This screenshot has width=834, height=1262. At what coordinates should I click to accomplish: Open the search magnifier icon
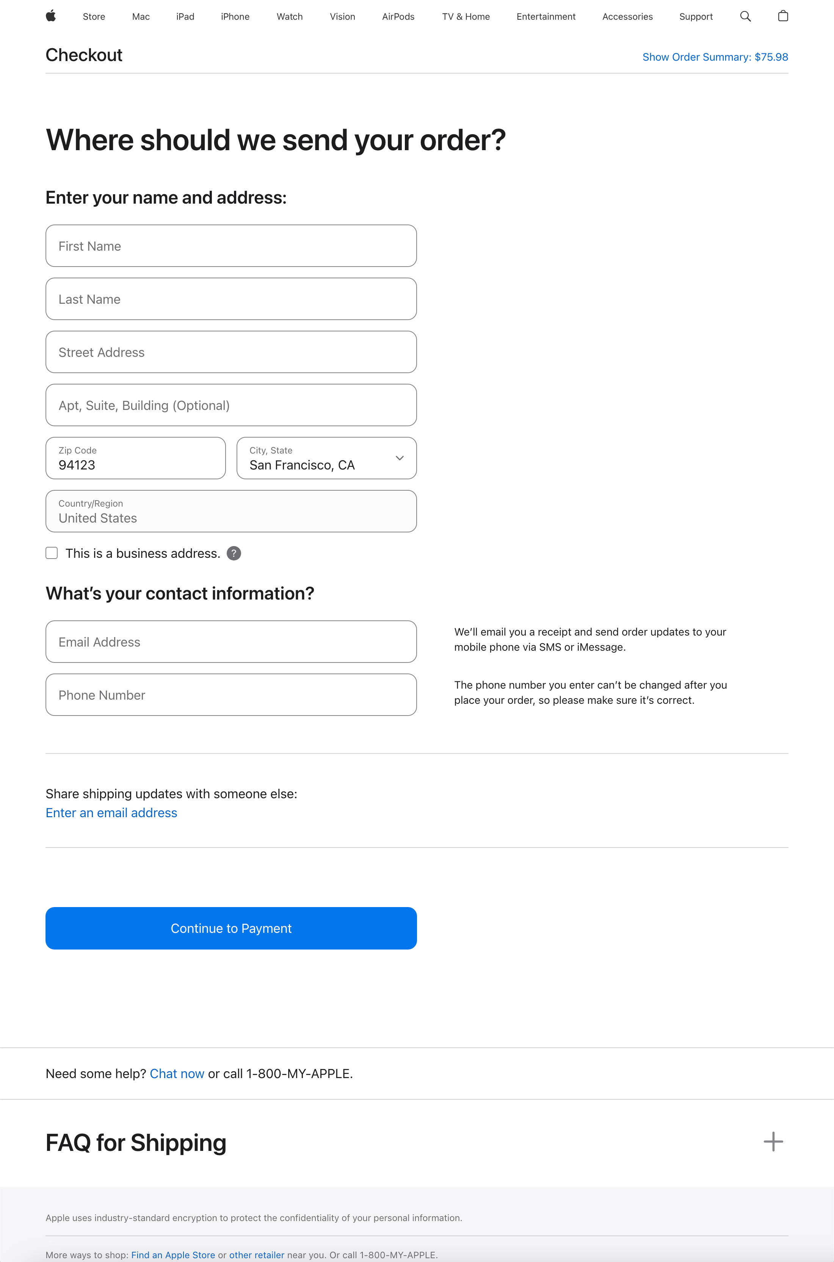745,16
